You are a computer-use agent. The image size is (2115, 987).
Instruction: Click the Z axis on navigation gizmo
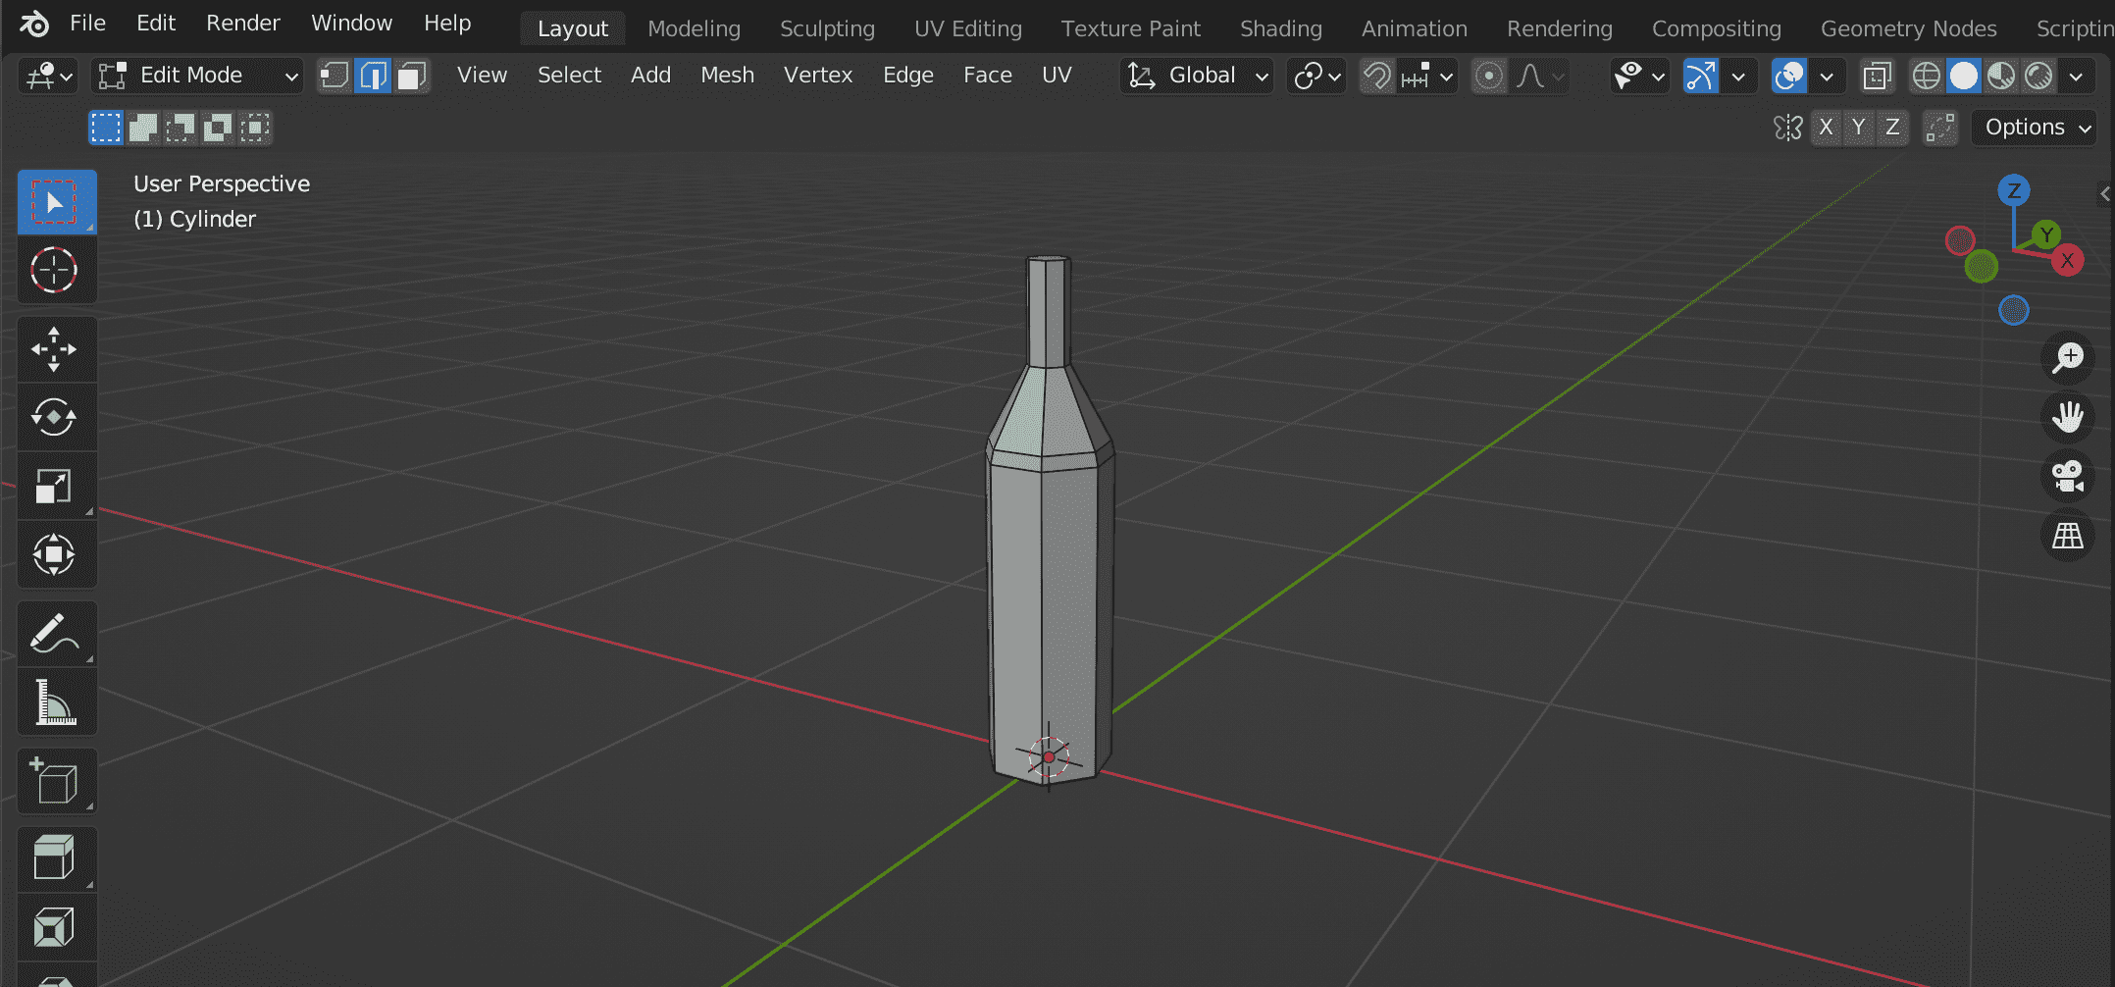point(2014,190)
